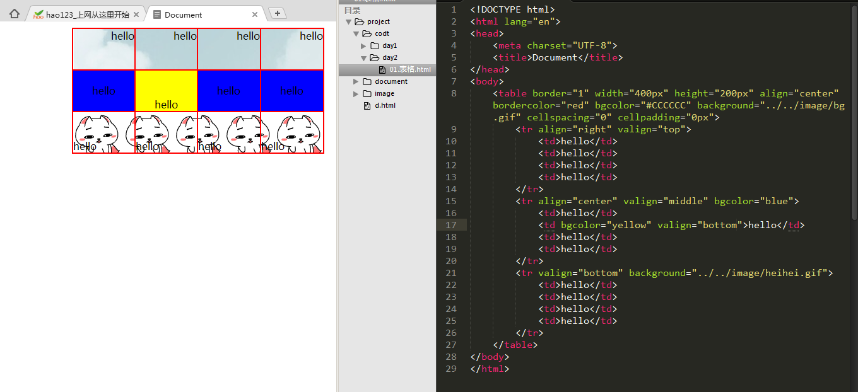Click line number 21 in the gutter
Image resolution: width=858 pixels, height=392 pixels.
click(x=451, y=273)
